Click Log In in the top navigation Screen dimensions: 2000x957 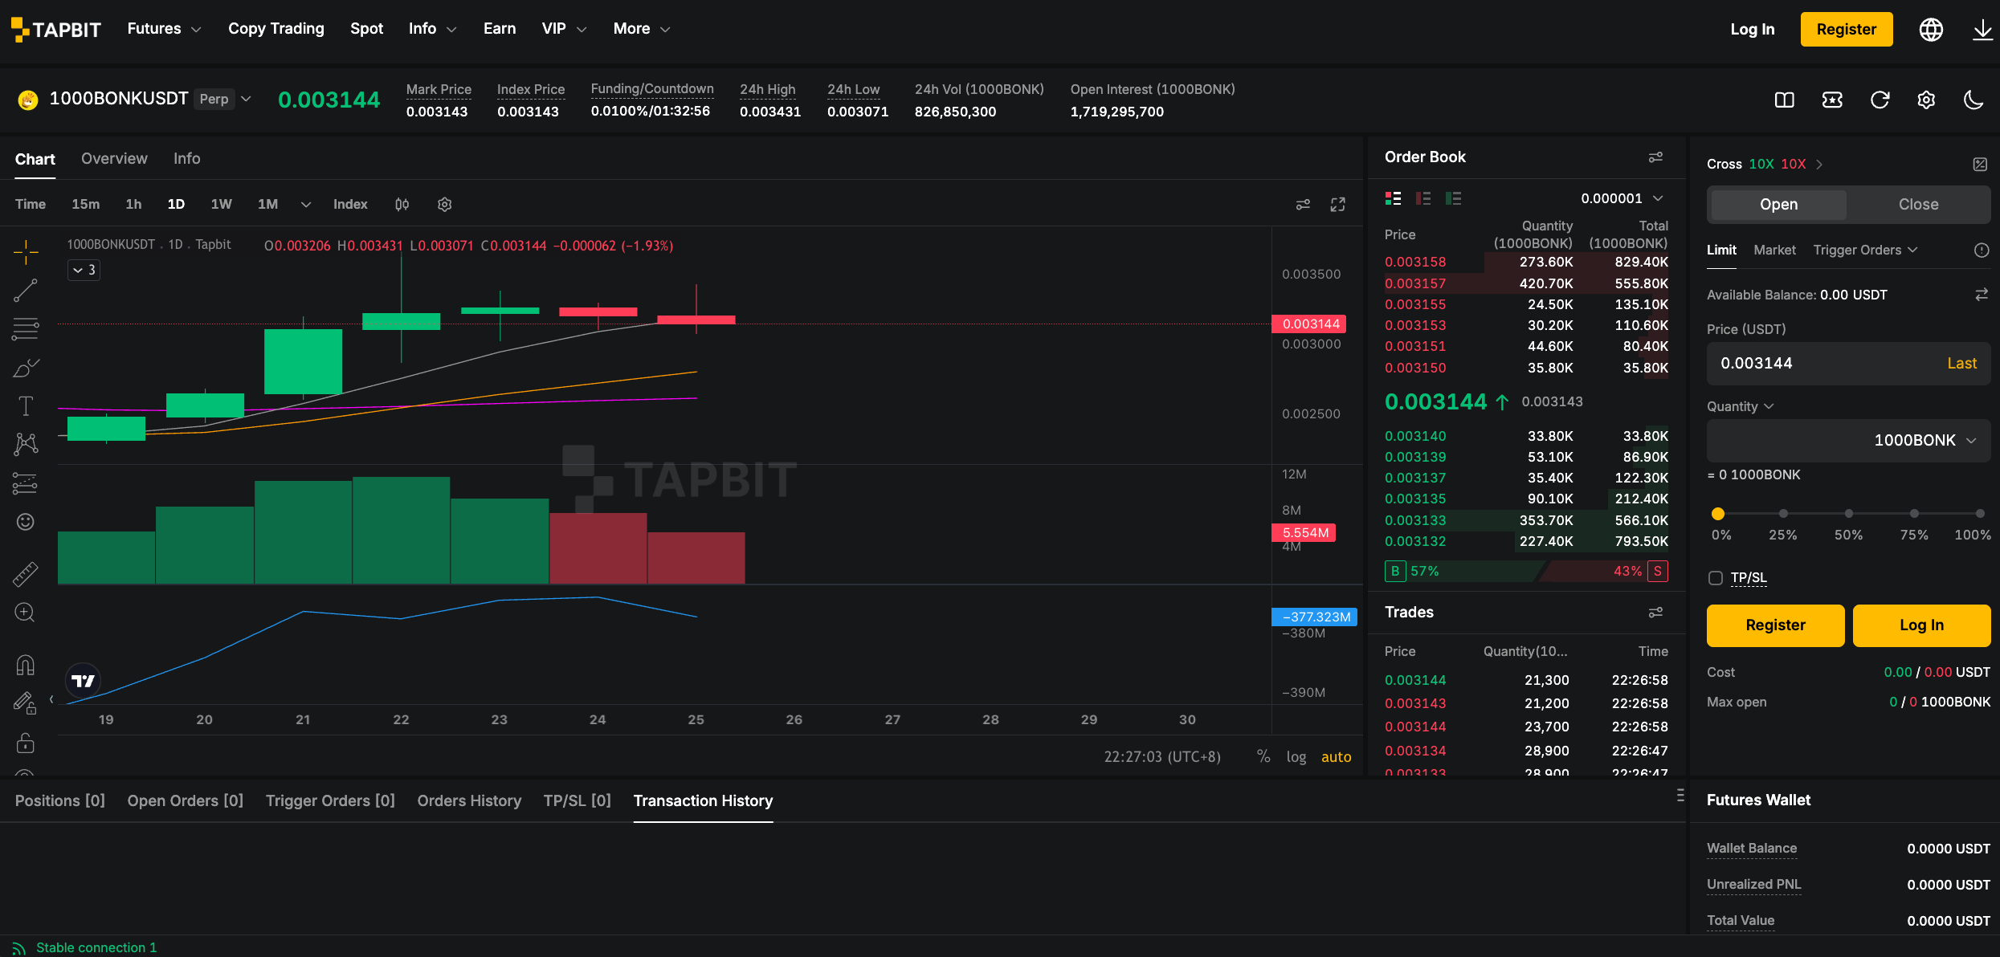coord(1753,30)
